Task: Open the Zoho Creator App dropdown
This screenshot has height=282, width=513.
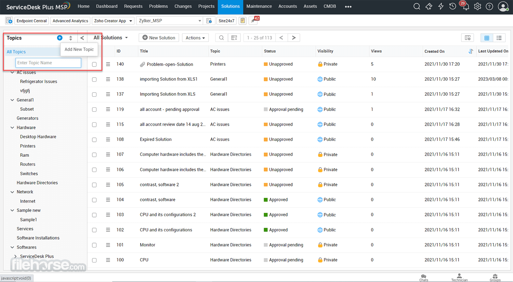Action: 113,21
